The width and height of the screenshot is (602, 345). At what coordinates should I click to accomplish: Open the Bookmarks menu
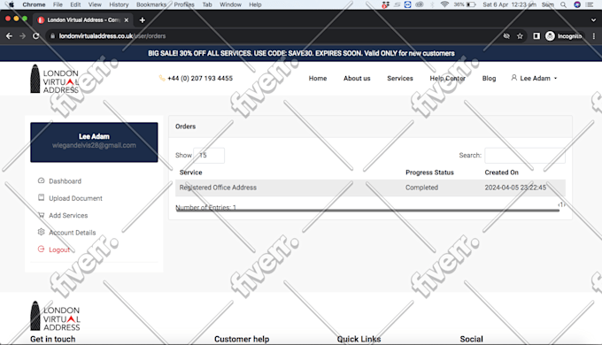pos(151,4)
